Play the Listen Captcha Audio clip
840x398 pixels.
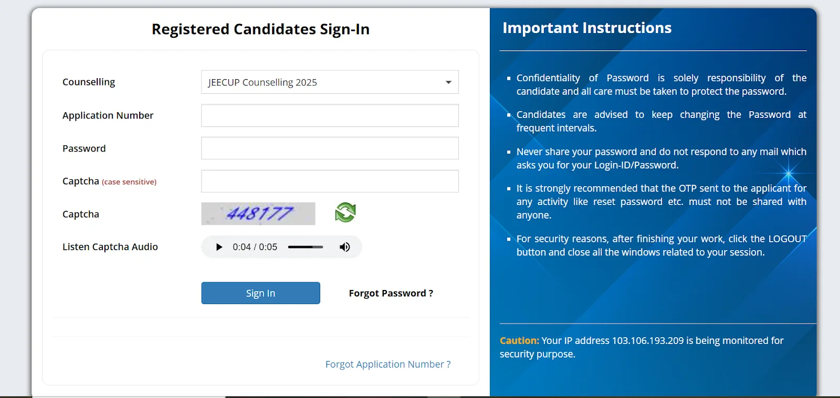pos(218,246)
